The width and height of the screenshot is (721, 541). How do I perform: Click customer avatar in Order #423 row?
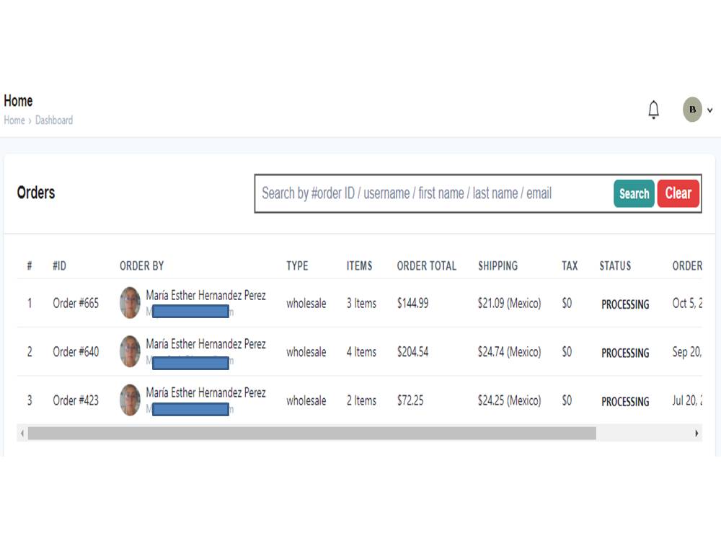(x=130, y=400)
